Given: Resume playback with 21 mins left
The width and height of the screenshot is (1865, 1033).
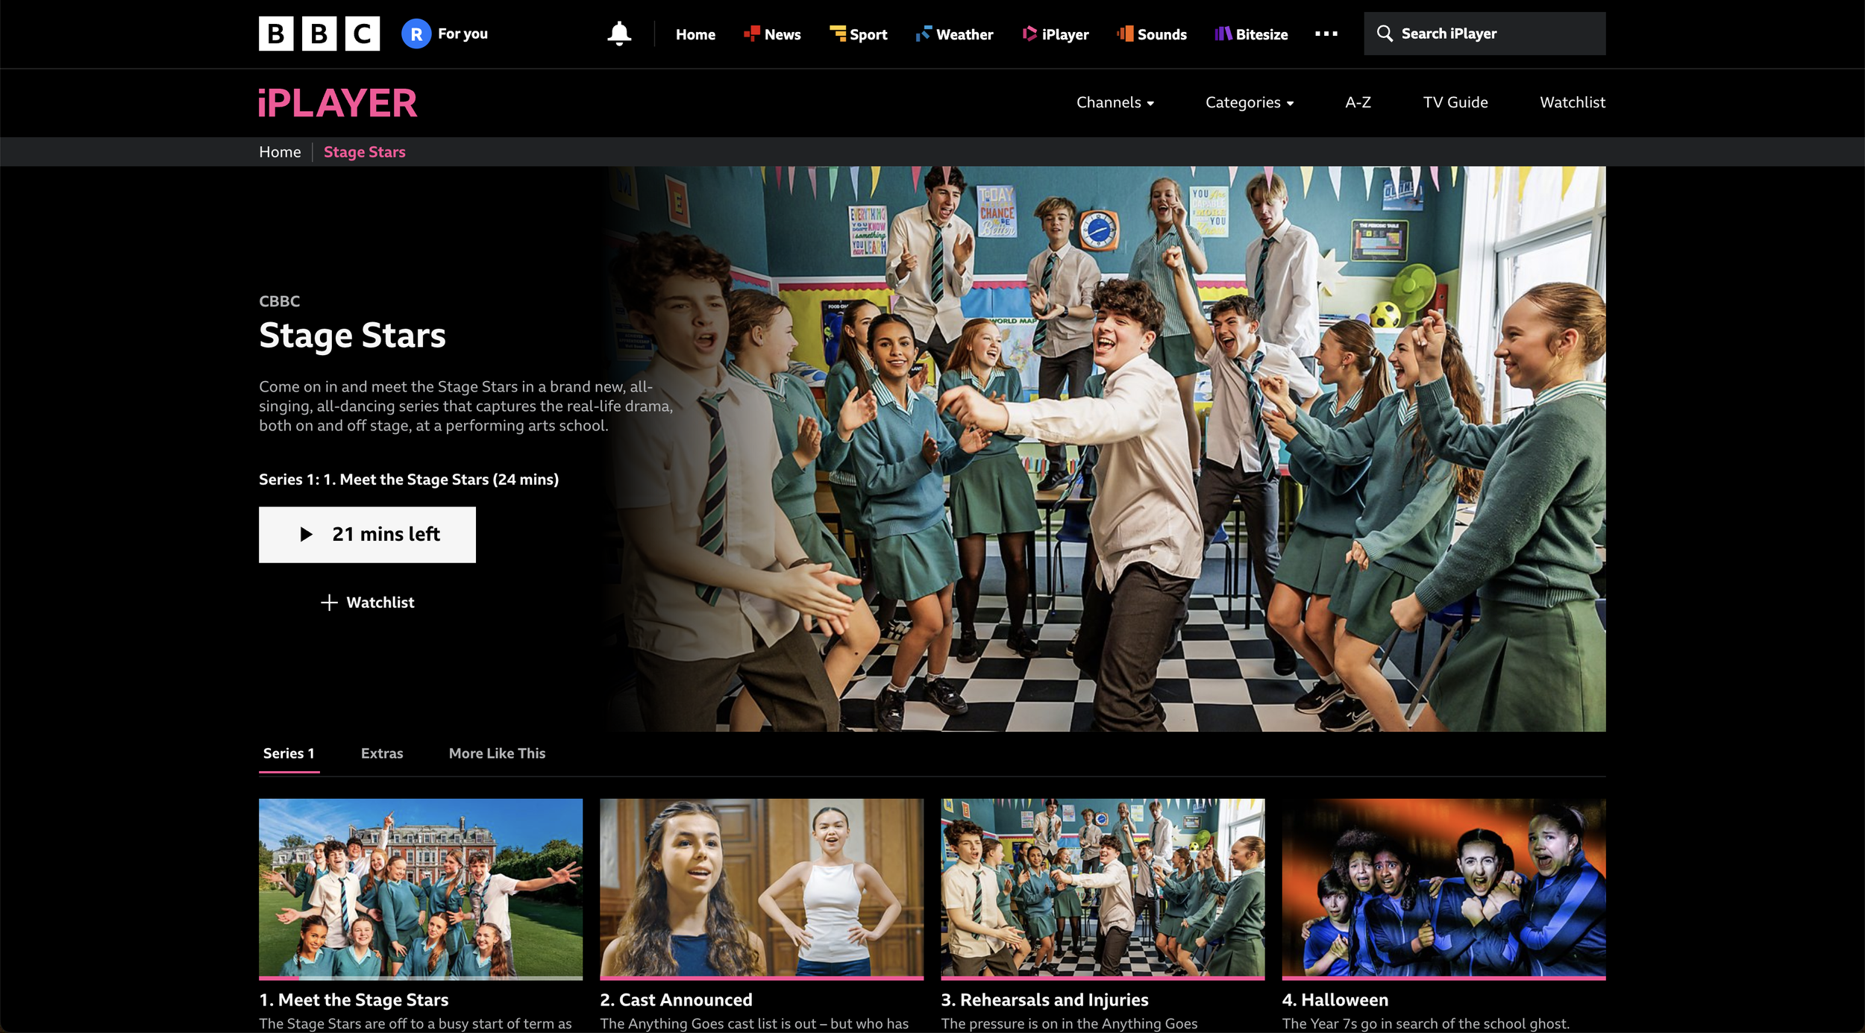Looking at the screenshot, I should 367,534.
